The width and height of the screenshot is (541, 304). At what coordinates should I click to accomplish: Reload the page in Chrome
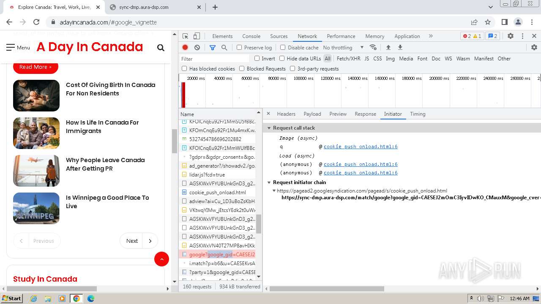36,22
